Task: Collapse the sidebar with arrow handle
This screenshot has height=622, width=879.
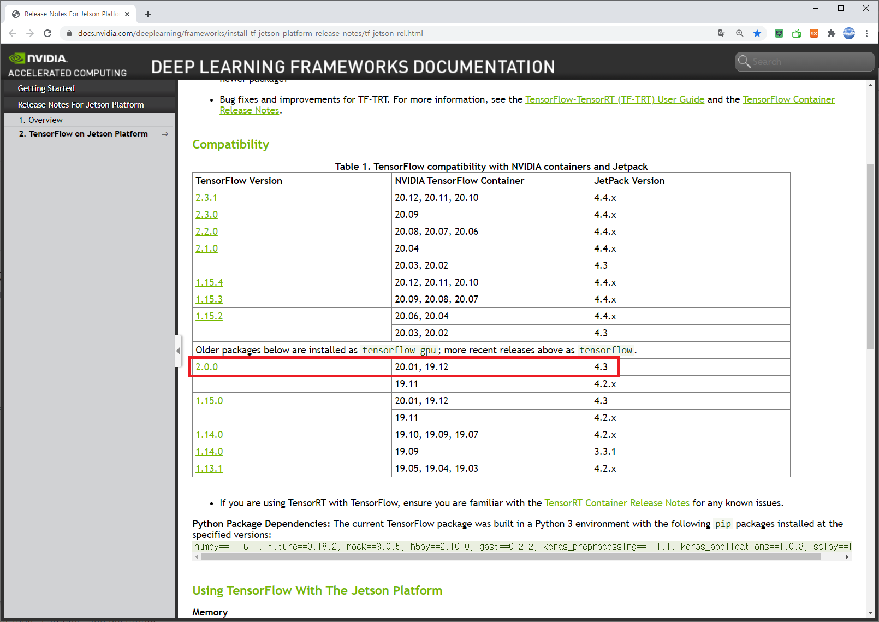Action: (178, 351)
